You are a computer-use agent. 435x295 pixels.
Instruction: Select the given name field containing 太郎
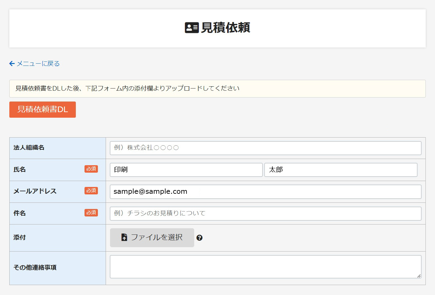pyautogui.click(x=341, y=170)
